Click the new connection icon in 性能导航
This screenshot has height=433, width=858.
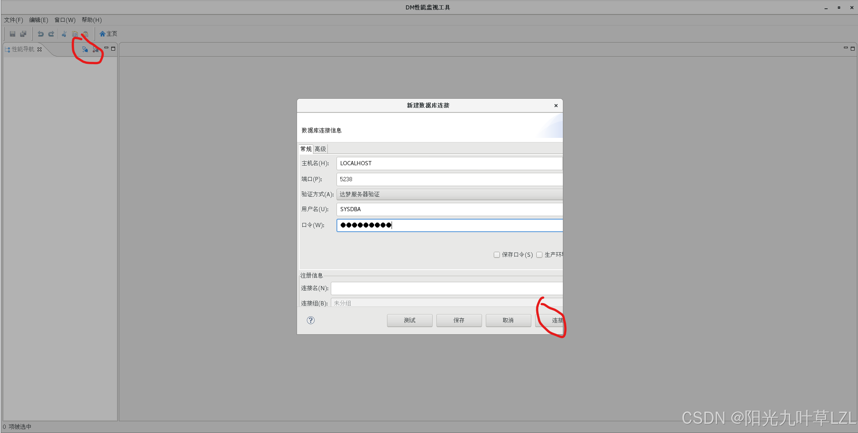pos(85,49)
